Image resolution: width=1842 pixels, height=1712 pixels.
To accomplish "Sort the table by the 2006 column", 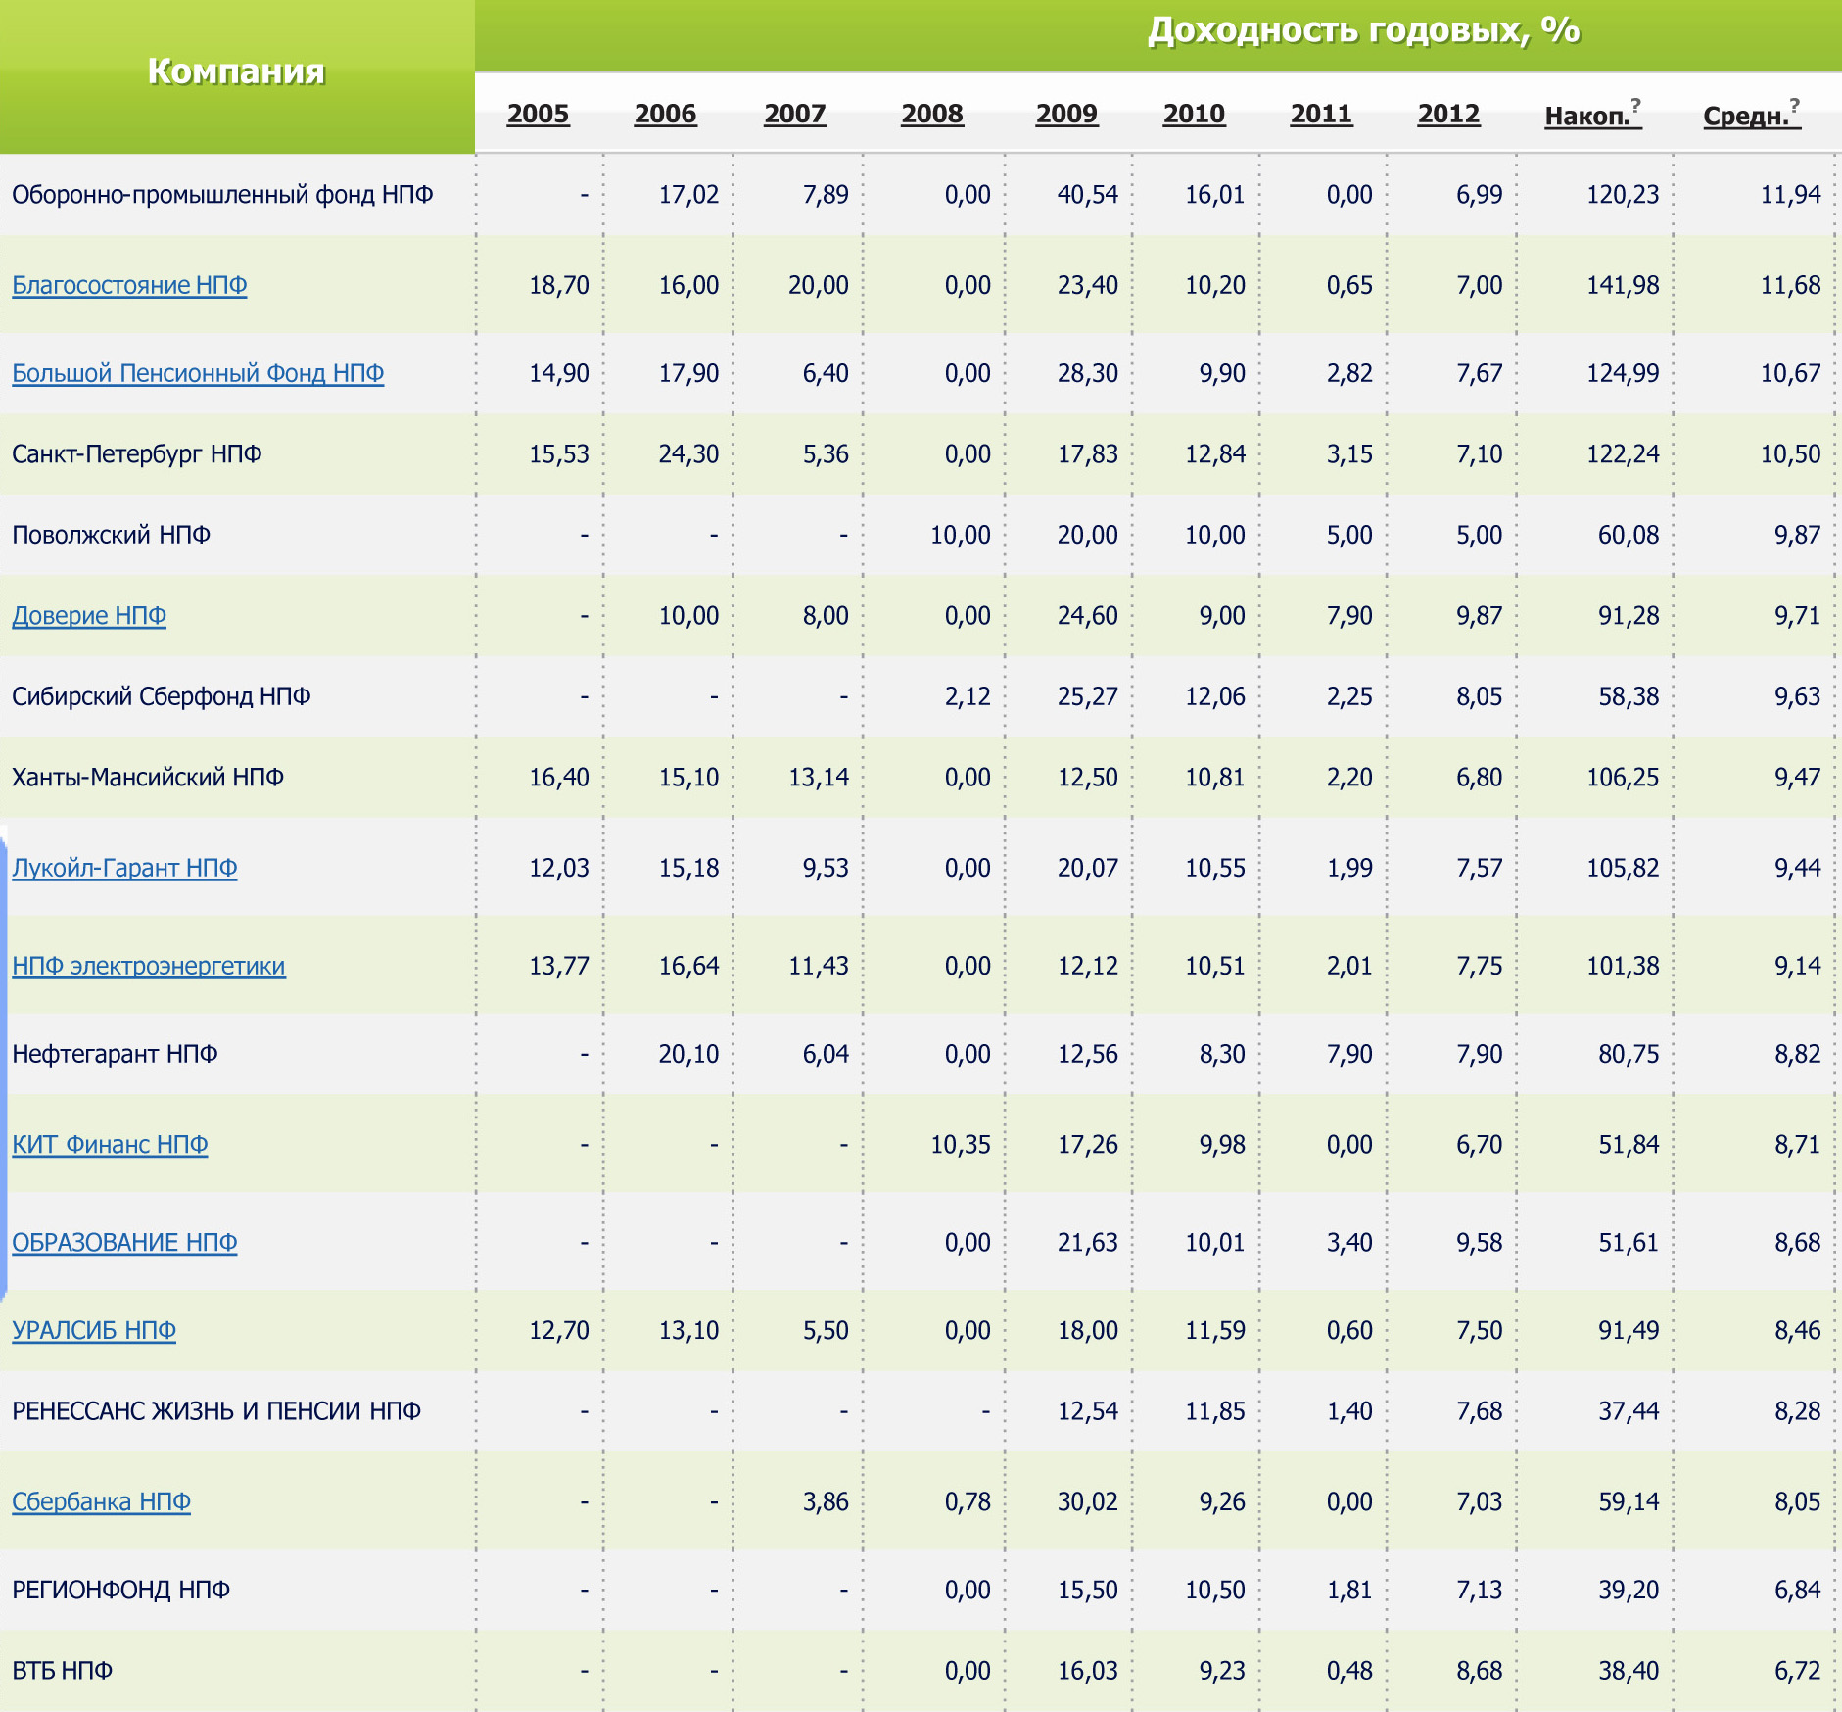I will point(665,114).
